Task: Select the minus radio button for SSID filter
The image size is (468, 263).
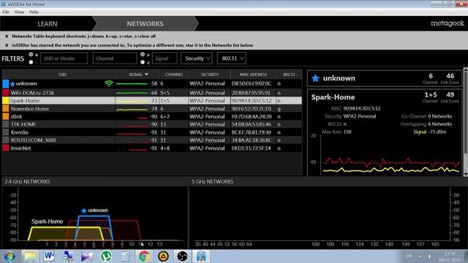Action: (31, 62)
